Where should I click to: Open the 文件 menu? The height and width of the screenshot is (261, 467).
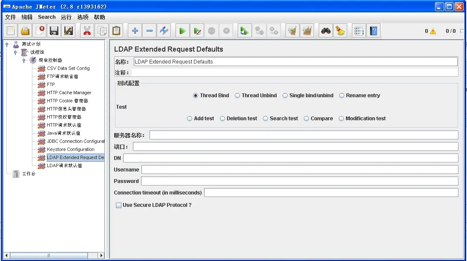point(10,17)
